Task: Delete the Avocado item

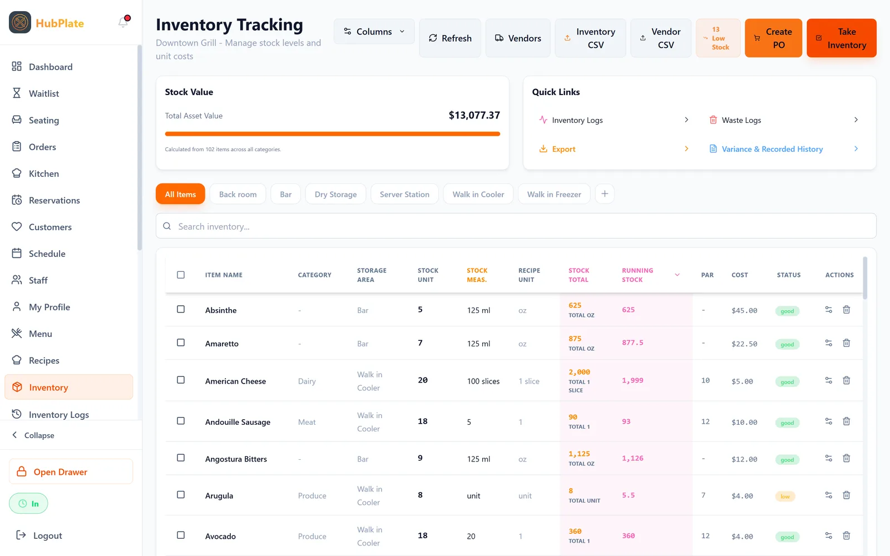Action: (x=846, y=535)
